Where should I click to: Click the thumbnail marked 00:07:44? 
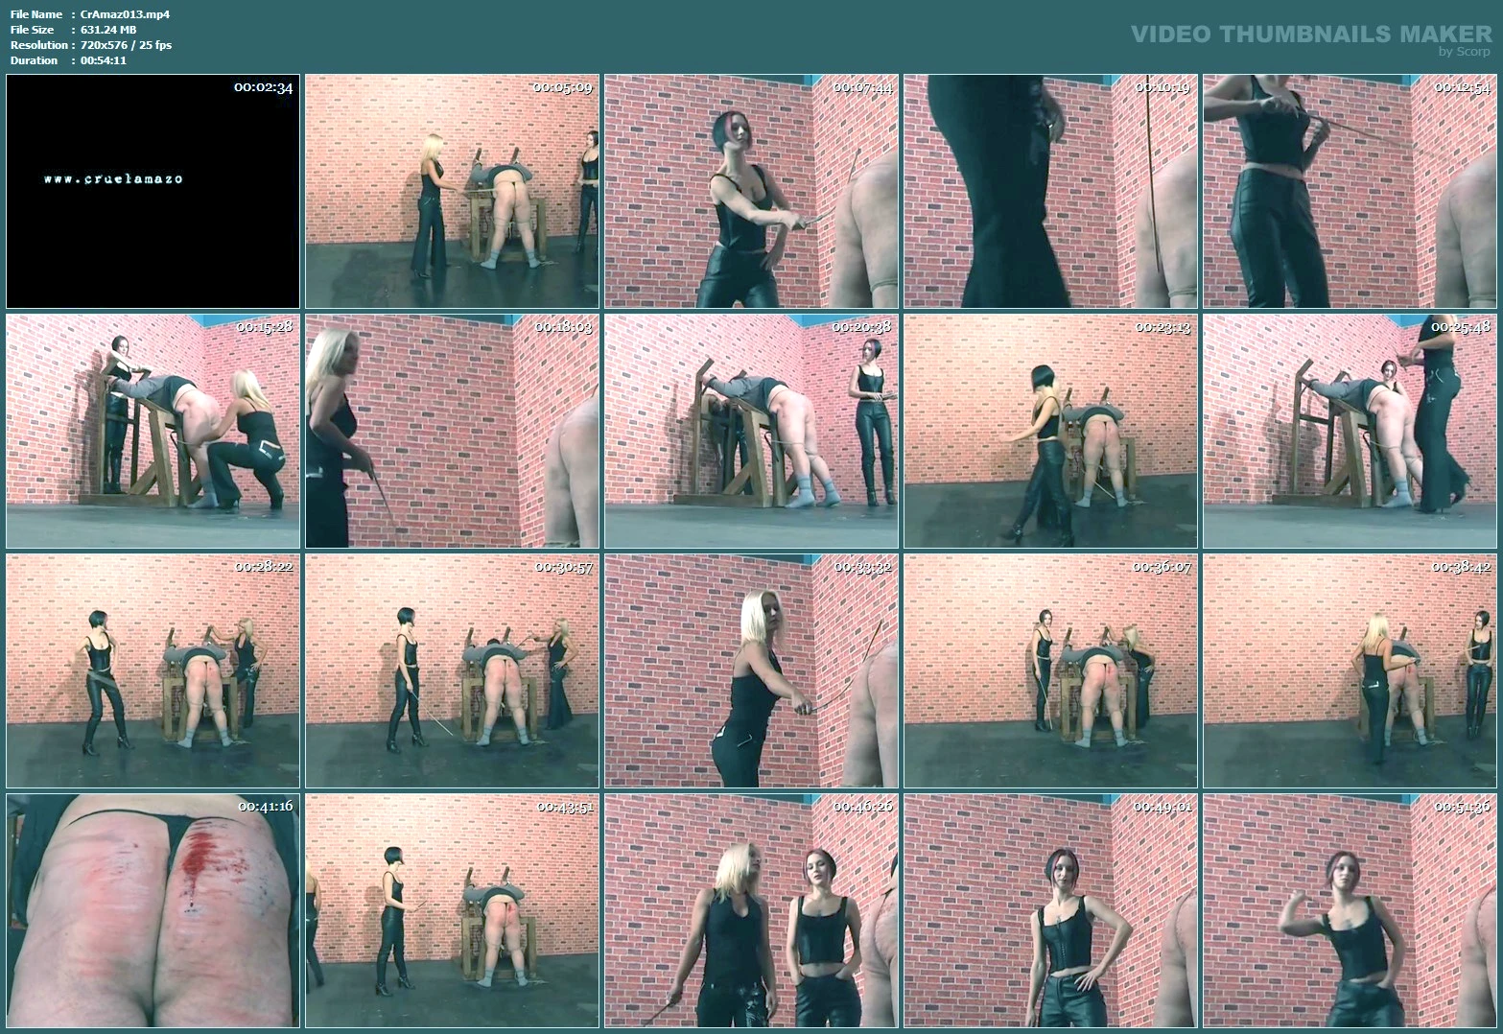751,191
